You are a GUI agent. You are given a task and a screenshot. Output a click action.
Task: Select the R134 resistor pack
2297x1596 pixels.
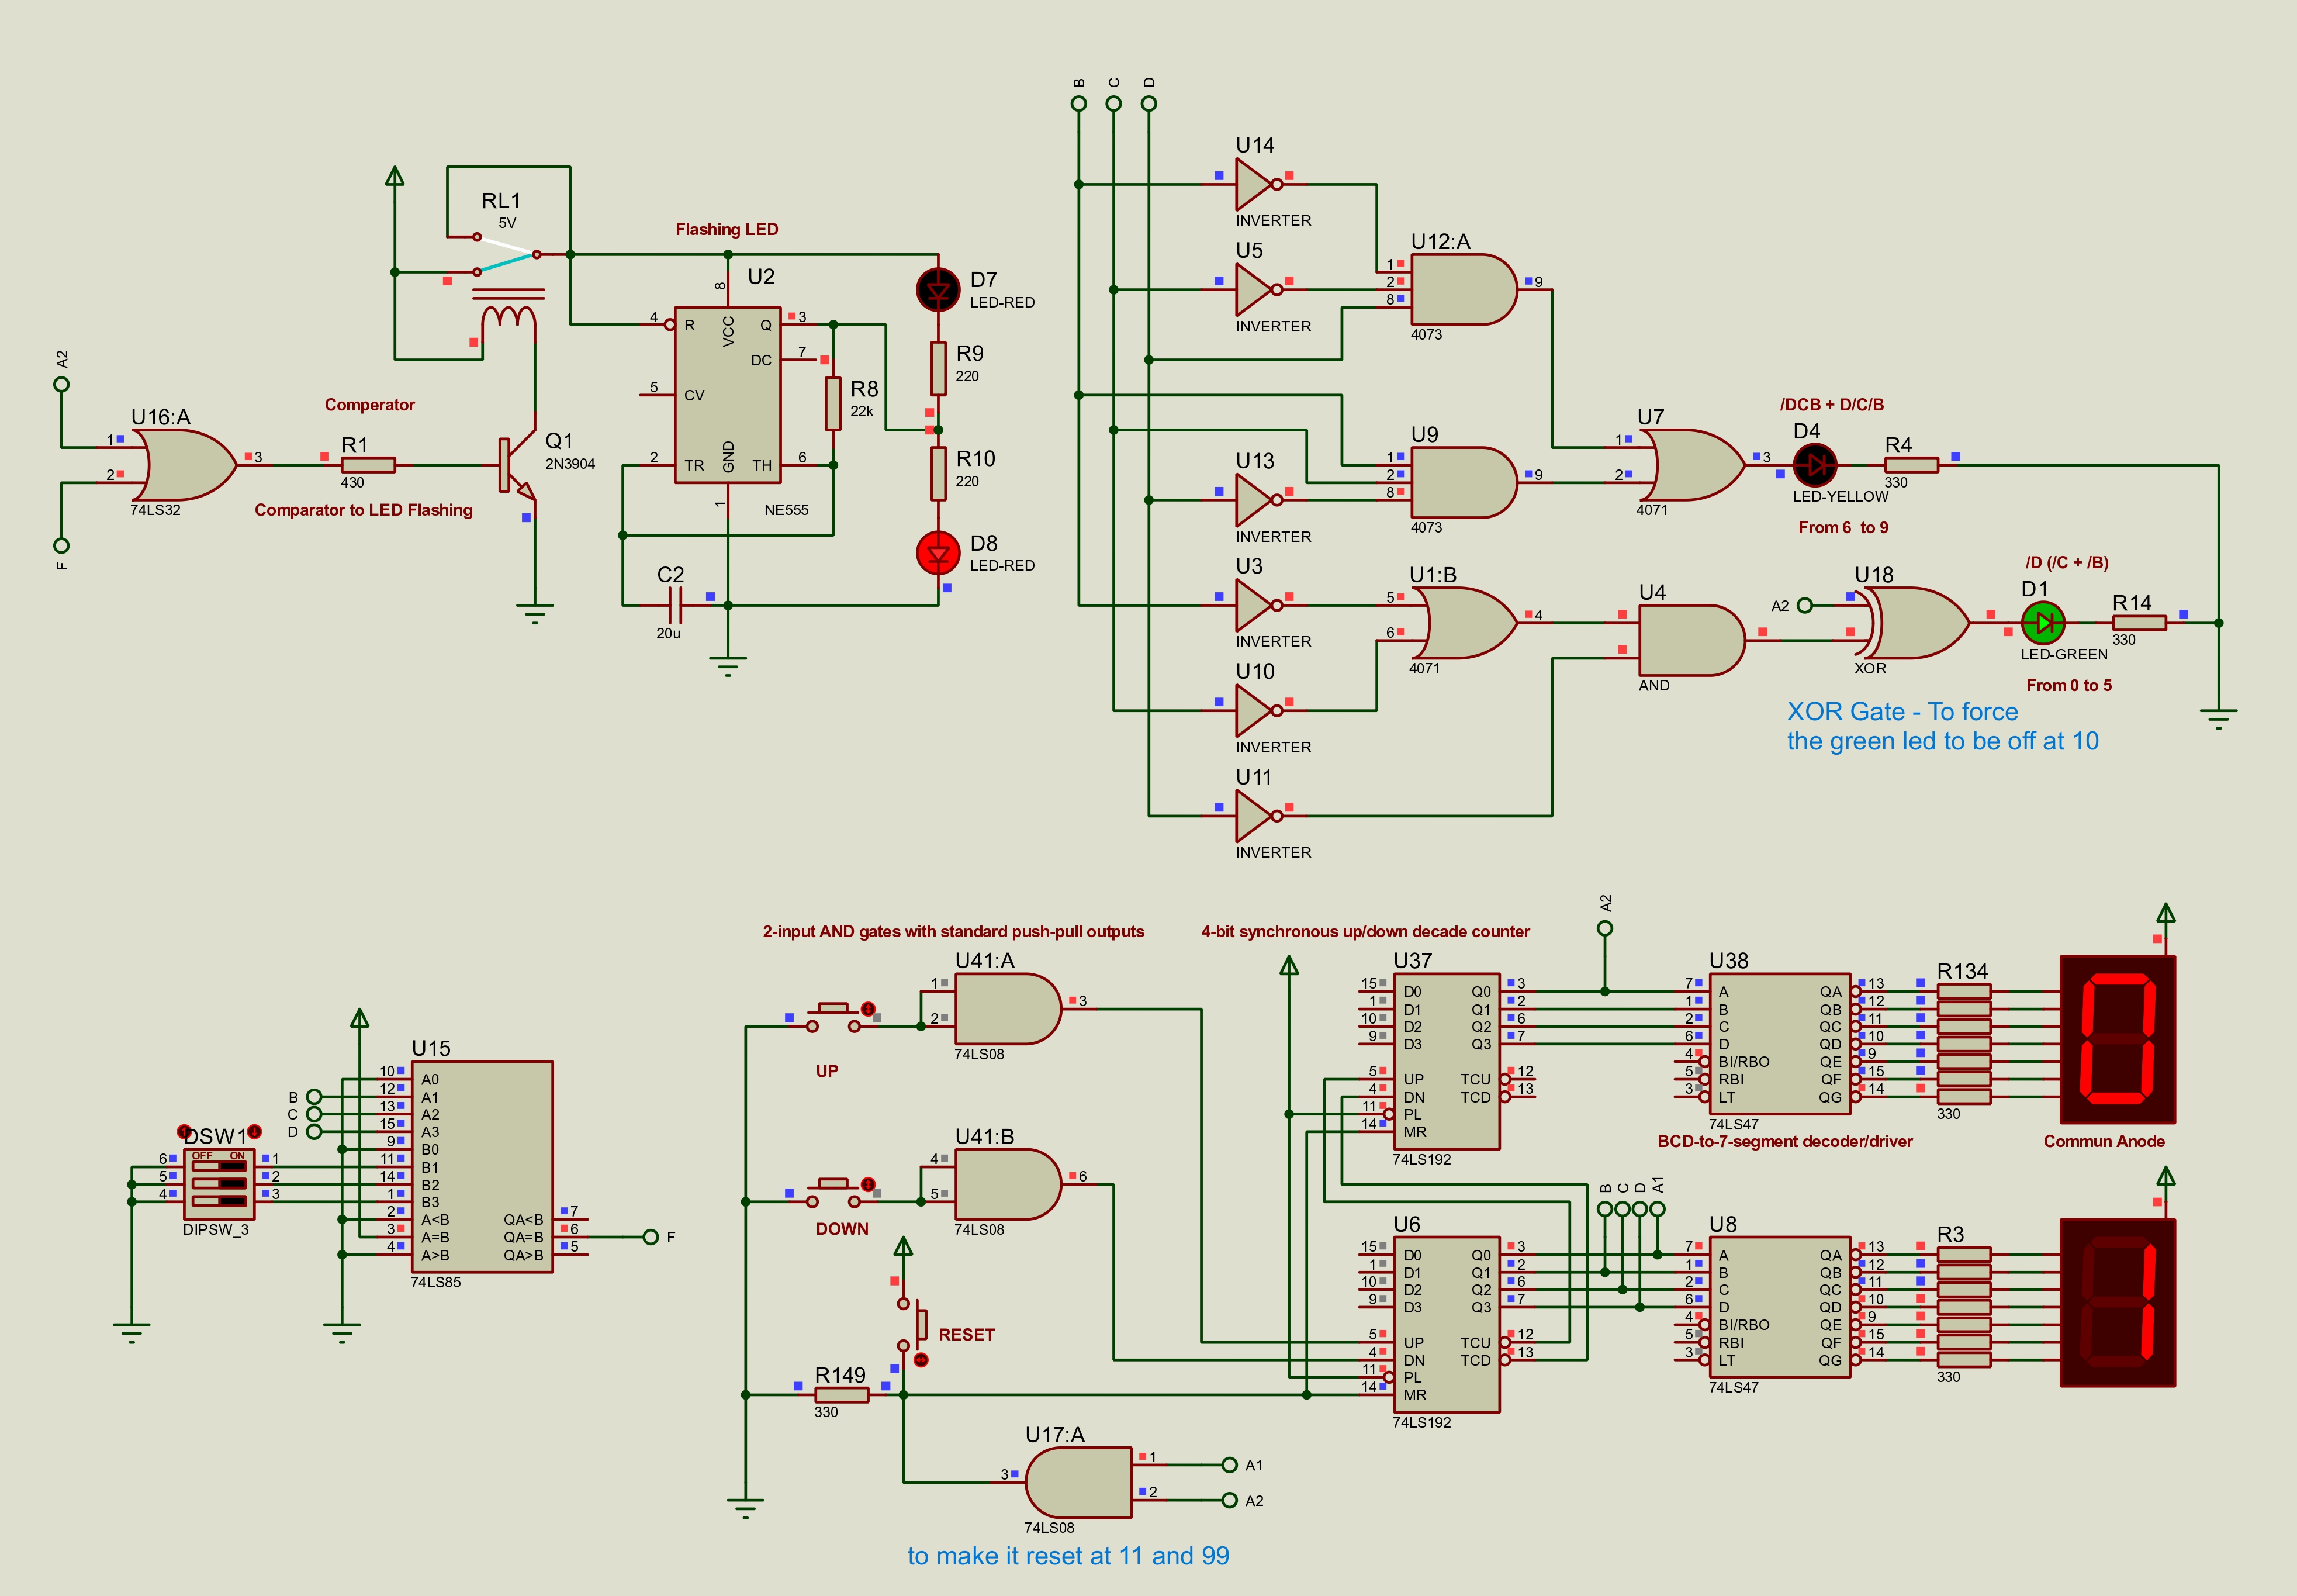point(1964,1044)
